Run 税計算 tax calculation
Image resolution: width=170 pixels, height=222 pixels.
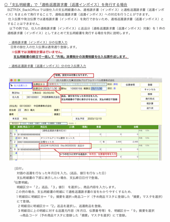150,103
